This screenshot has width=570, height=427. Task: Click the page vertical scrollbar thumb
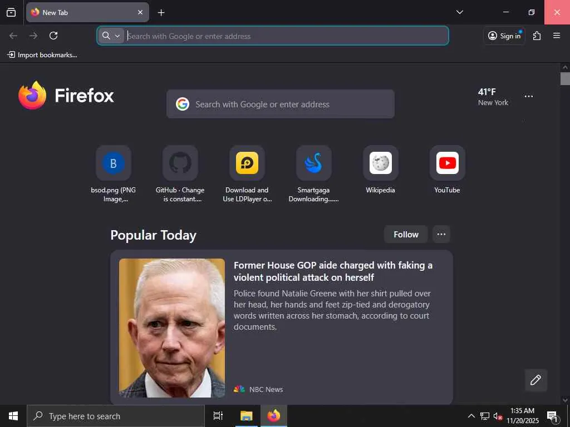(x=565, y=79)
